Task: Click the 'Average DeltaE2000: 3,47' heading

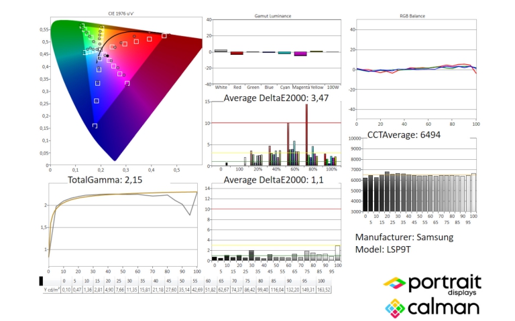Action: (276, 98)
